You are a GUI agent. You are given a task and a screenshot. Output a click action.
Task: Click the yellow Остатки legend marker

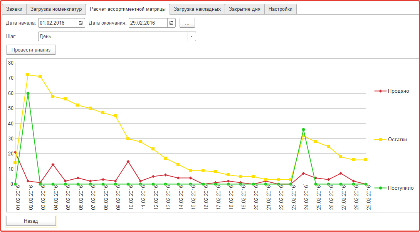(380, 139)
